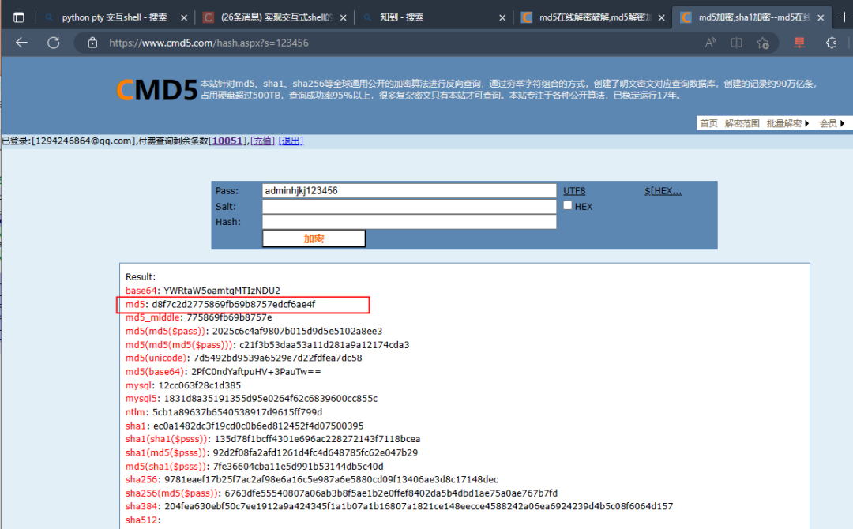Switch to md5在线解密破解 tab
This screenshot has width=853, height=529.
(x=595, y=17)
